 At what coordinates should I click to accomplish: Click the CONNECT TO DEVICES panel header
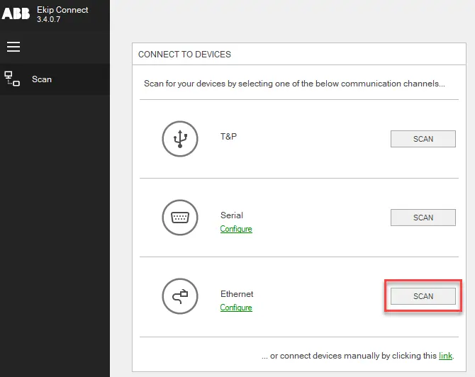pos(184,55)
